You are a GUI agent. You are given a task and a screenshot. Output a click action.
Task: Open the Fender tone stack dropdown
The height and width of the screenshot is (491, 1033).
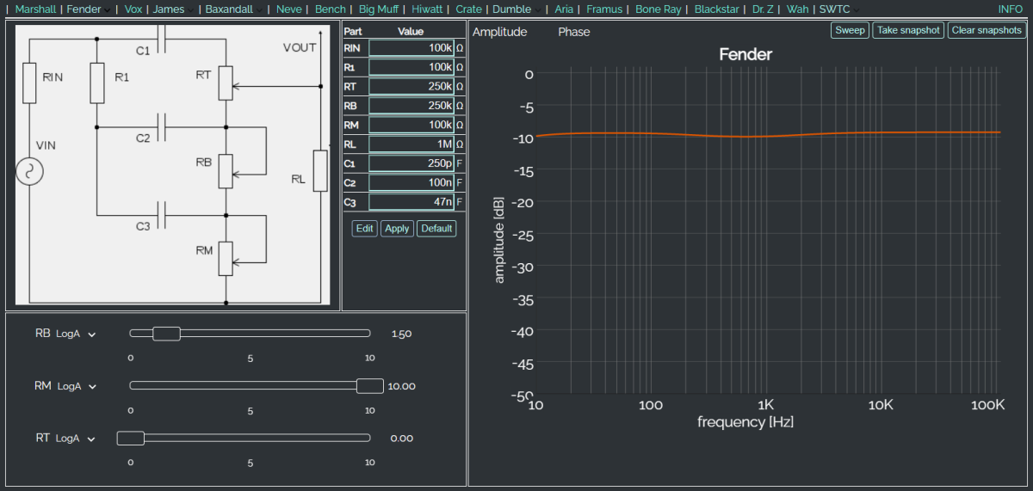pos(89,9)
